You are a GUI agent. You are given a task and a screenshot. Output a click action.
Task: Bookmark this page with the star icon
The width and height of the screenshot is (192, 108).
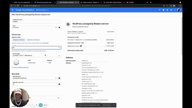pyautogui.click(x=167, y=6)
